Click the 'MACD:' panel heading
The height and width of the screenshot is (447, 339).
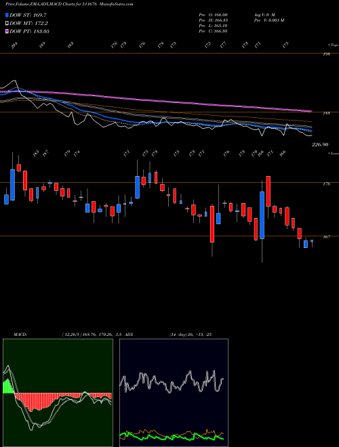[x=20, y=335]
